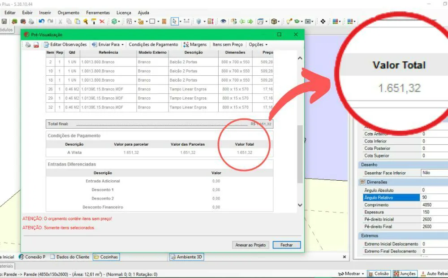Toggle Auto Rebaixo in status bar

(x=434, y=274)
